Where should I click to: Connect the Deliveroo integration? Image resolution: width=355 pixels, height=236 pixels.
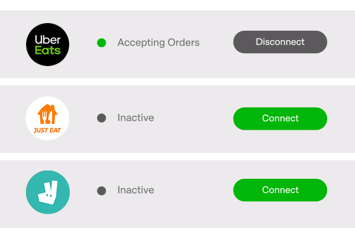pyautogui.click(x=280, y=190)
